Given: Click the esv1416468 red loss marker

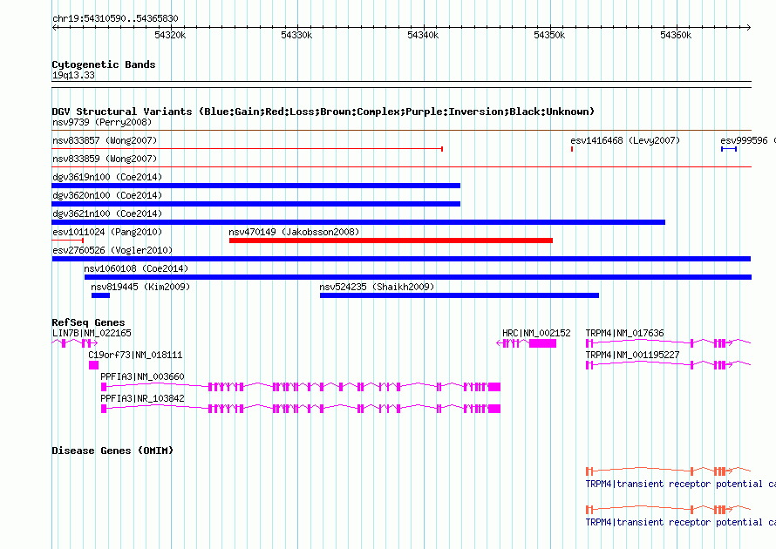Looking at the screenshot, I should [572, 149].
